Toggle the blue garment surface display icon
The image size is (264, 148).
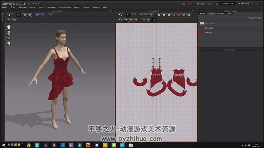tap(9, 38)
